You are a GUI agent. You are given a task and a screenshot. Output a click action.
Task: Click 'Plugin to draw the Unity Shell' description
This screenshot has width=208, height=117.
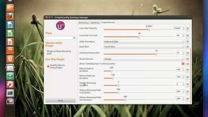[58, 53]
